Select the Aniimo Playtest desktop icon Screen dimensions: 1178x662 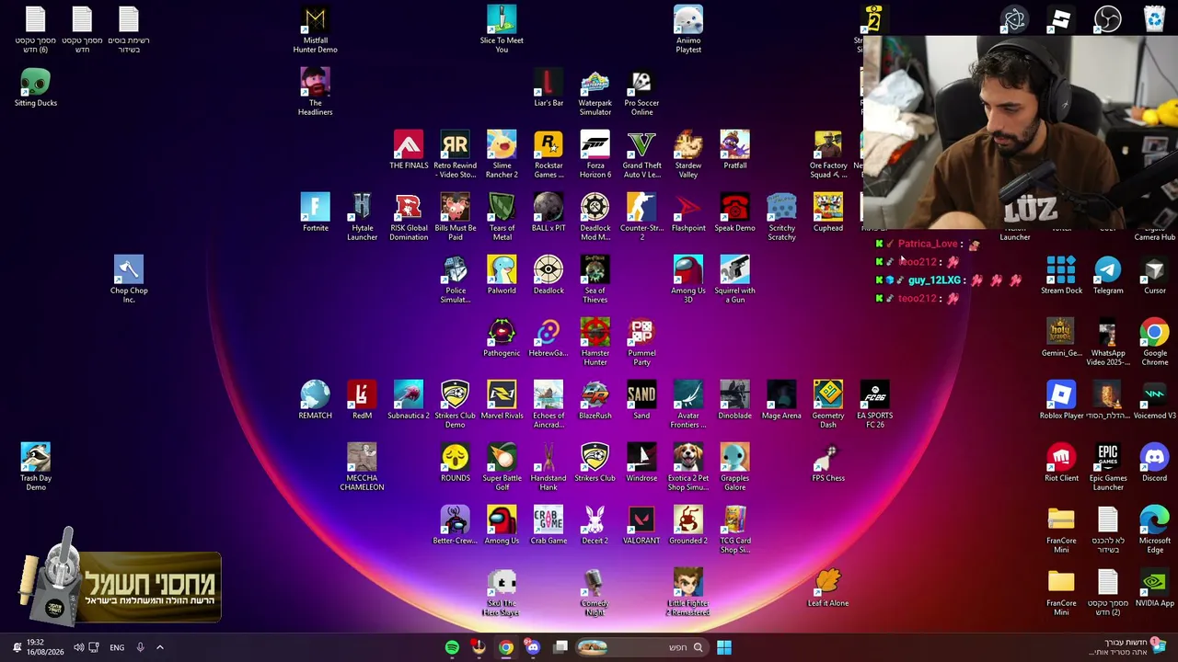(x=688, y=29)
